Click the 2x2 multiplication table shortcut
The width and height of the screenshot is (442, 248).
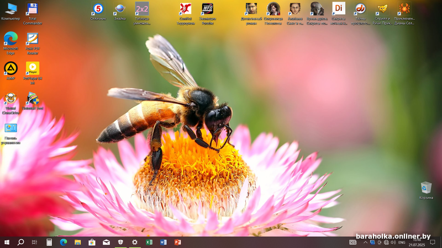coord(142,9)
